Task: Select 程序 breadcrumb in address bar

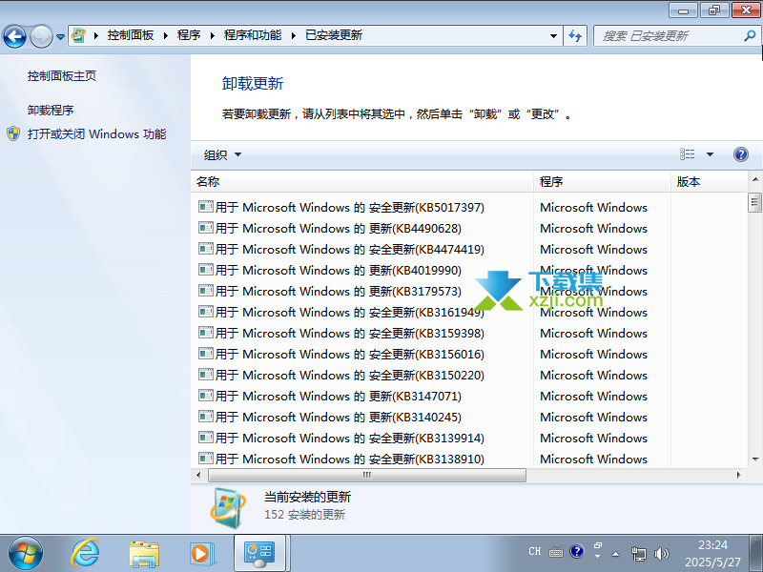Action: click(x=189, y=35)
